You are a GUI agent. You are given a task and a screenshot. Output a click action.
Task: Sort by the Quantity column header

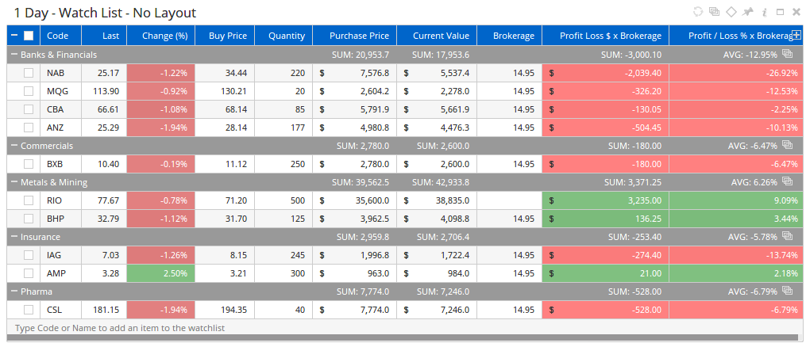[x=283, y=36]
